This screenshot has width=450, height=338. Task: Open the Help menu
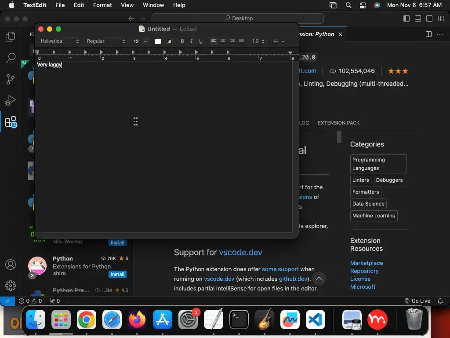179,5
